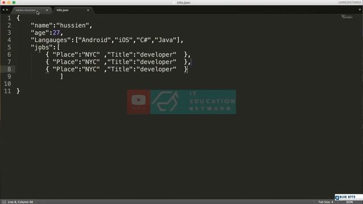Click line number 11 in gutter

pyautogui.click(x=7, y=91)
